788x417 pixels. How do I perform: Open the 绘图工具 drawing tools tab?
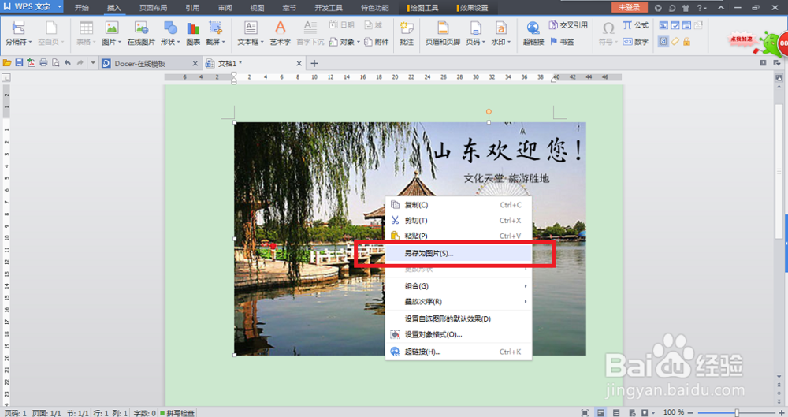tap(423, 8)
